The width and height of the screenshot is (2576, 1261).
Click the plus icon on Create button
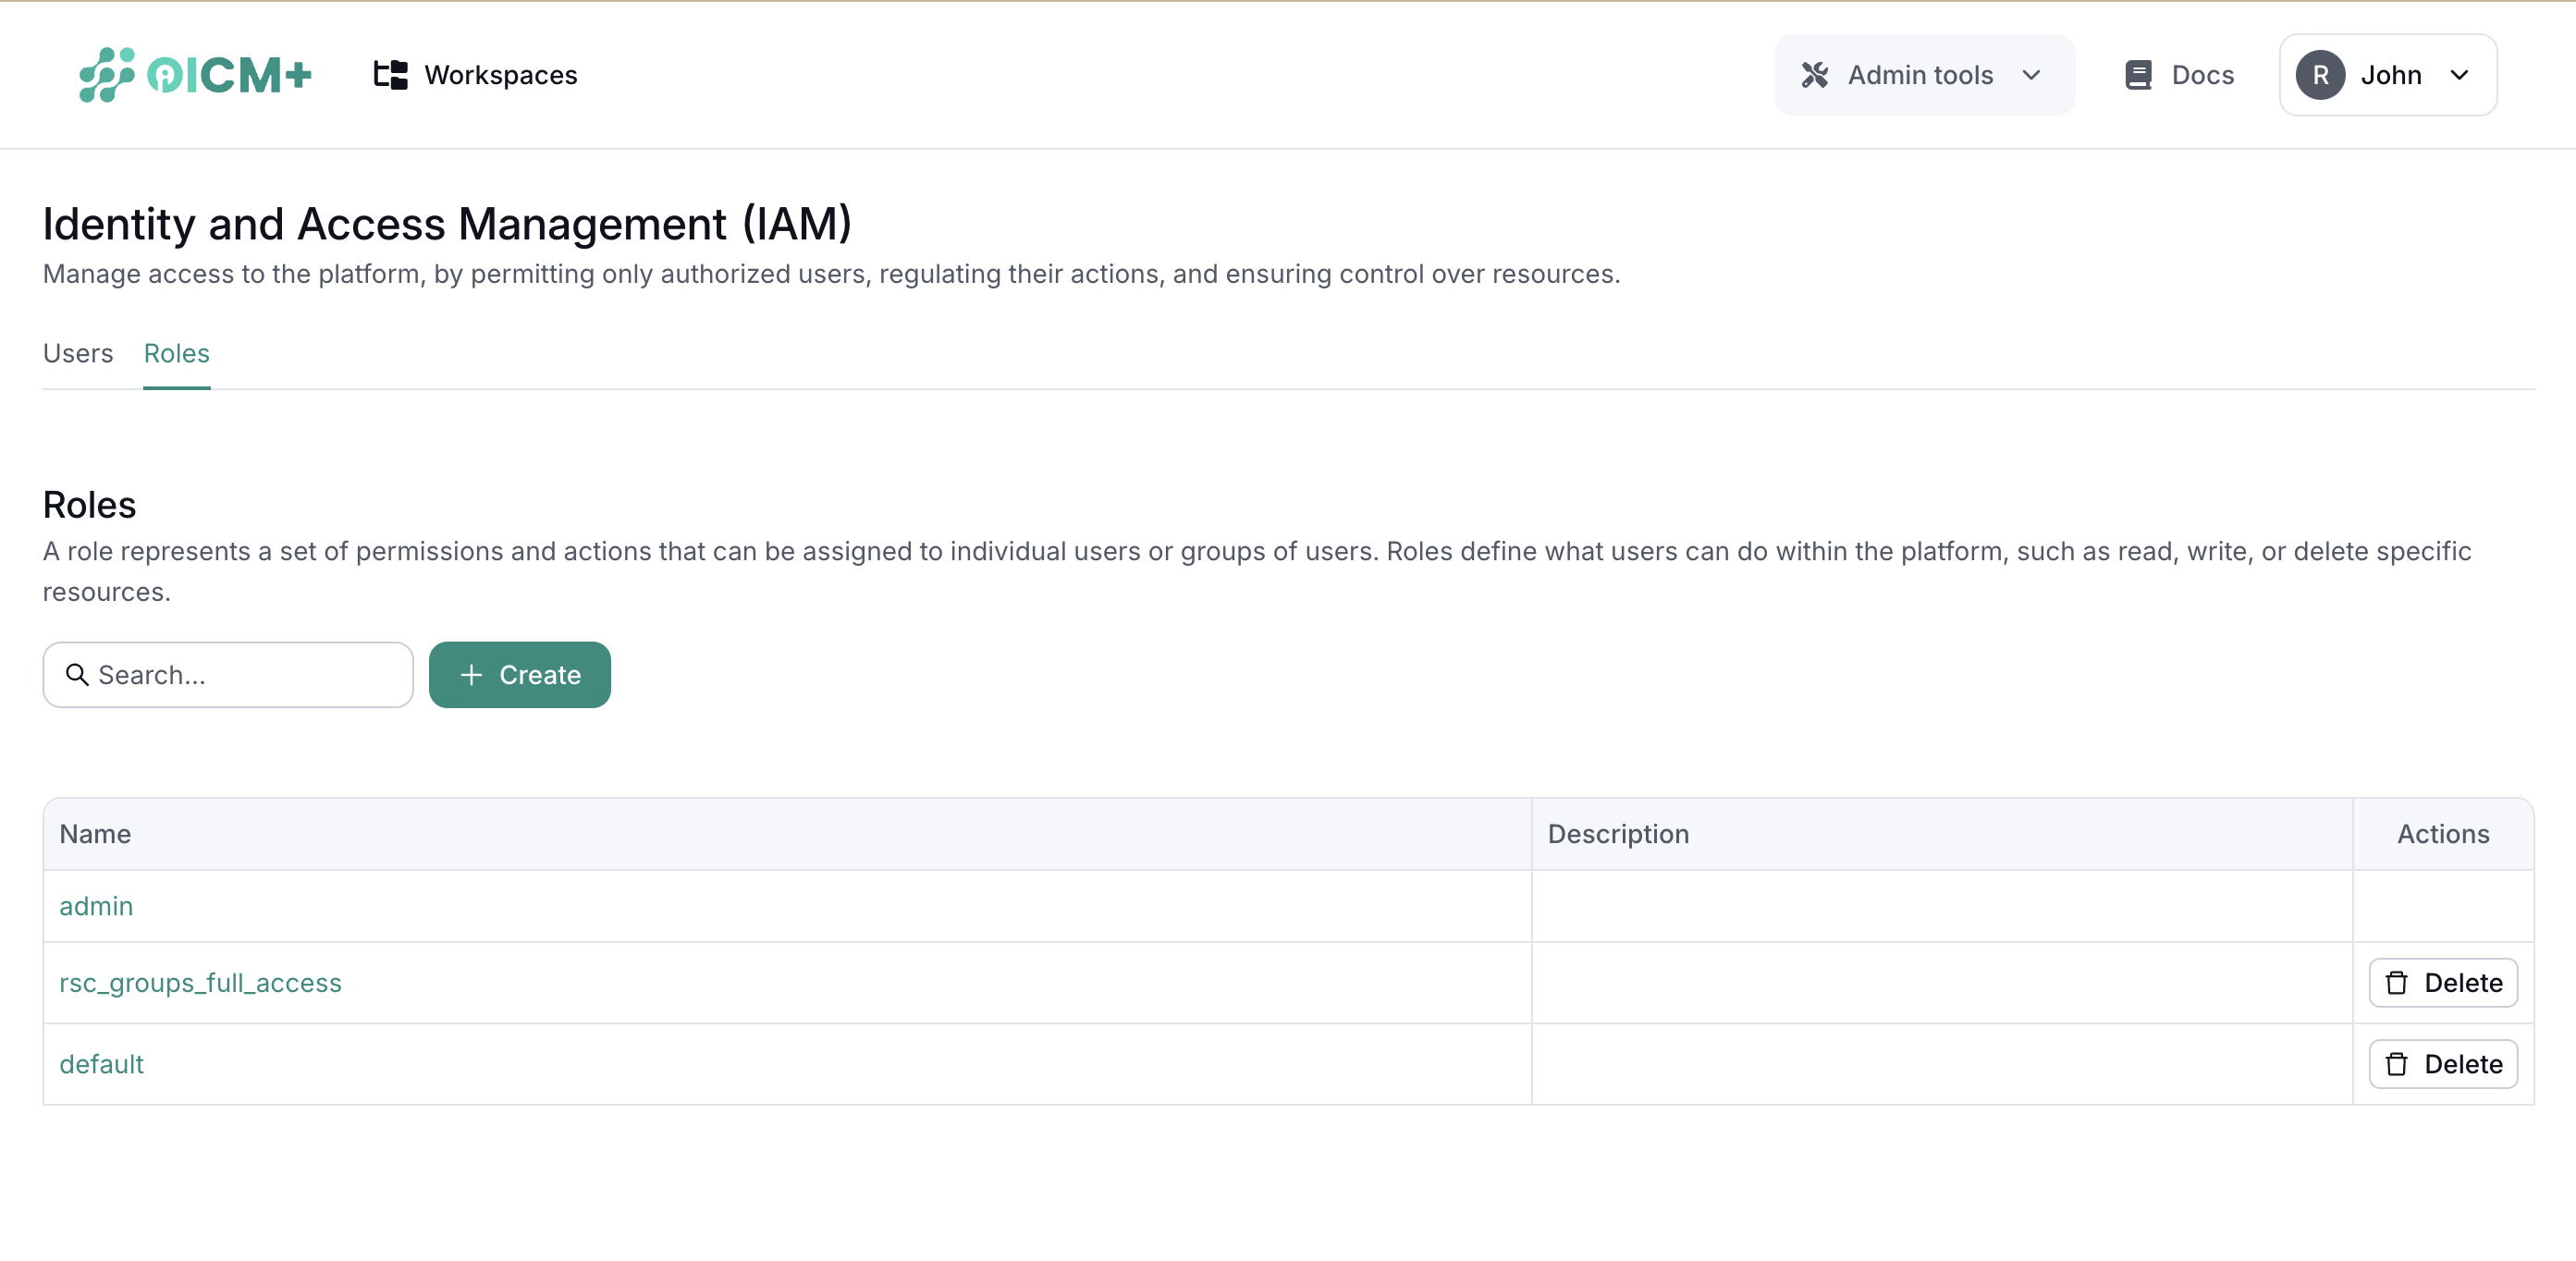pos(470,675)
